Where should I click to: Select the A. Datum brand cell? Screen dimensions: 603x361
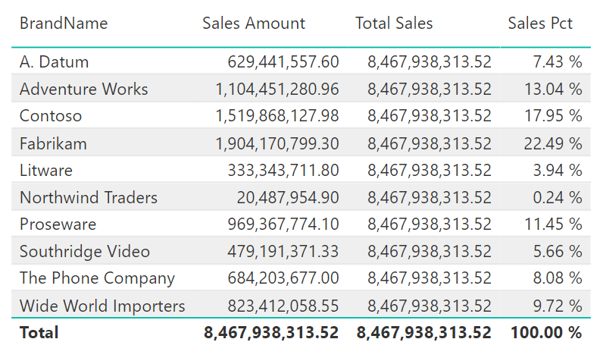click(55, 62)
